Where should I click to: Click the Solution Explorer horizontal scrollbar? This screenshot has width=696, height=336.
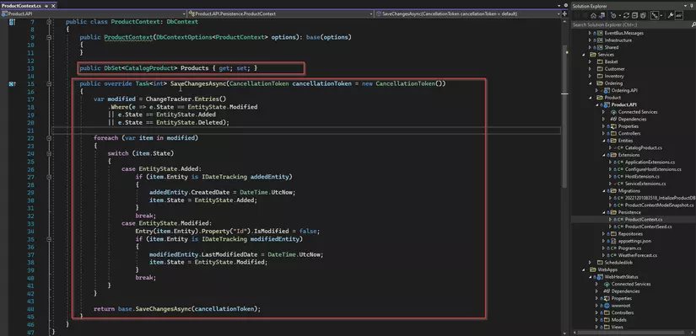630,332
